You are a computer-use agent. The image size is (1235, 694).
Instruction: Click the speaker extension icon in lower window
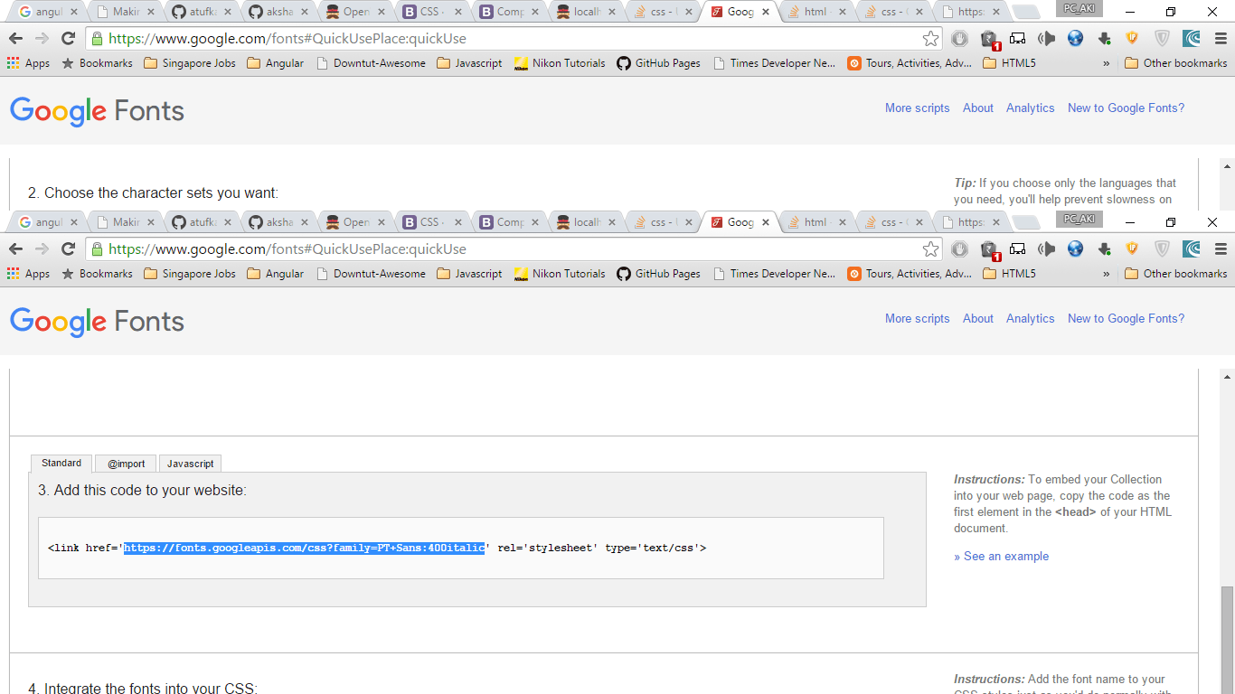(x=1047, y=249)
